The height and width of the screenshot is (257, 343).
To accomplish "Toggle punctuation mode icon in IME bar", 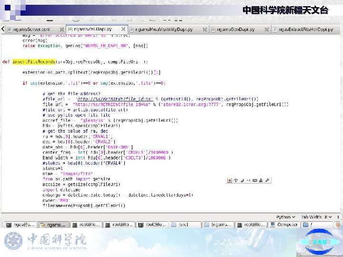I will point(248,180).
